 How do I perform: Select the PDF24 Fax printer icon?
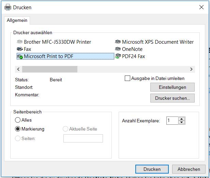tap(118, 56)
